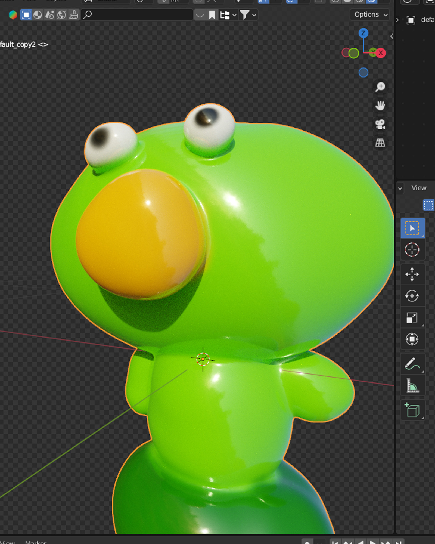Viewport: 435px width, 544px height.
Task: Choose the Rotate tool
Action: (412, 296)
